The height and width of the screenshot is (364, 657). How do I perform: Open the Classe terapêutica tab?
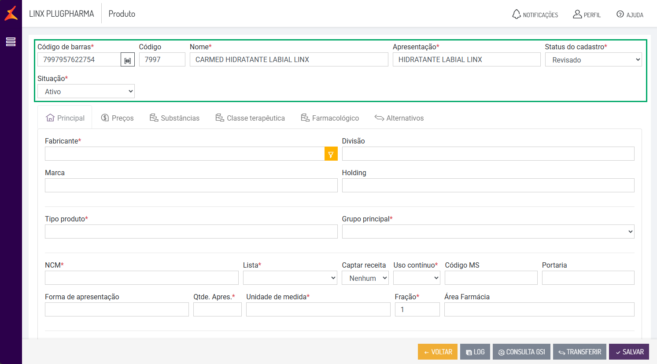click(250, 118)
